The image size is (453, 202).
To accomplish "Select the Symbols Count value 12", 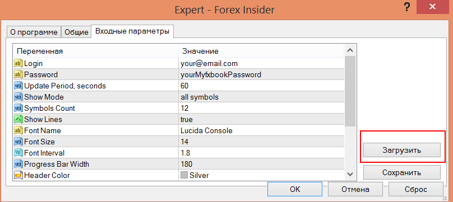I will coord(261,109).
